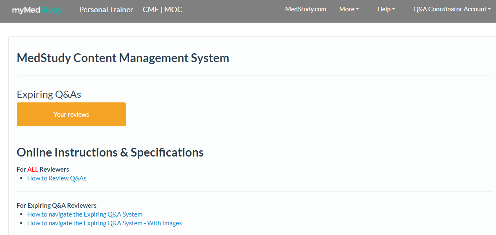Click the For ALL Reviewers label
The image size is (496, 235).
click(43, 169)
